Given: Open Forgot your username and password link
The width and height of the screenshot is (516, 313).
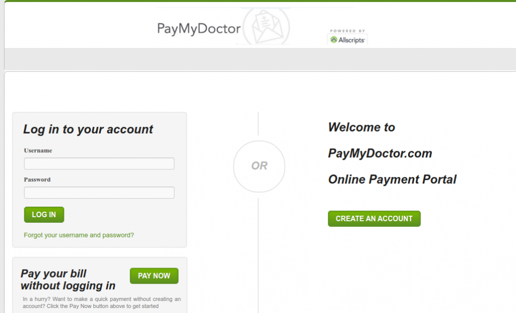Looking at the screenshot, I should pos(79,235).
